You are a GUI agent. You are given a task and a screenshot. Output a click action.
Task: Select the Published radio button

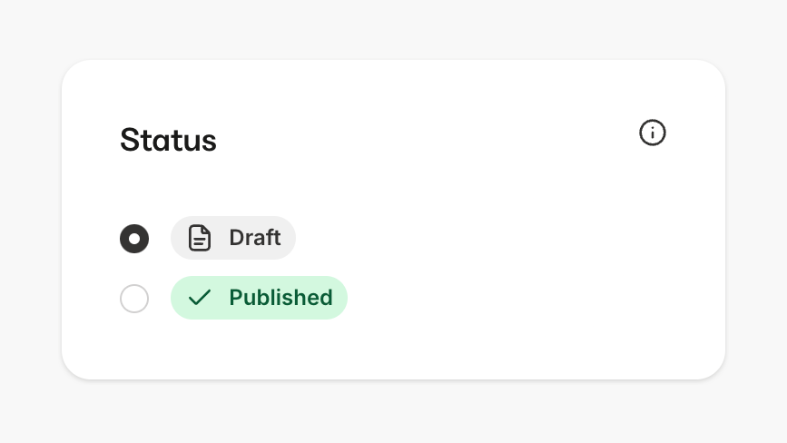(x=134, y=299)
